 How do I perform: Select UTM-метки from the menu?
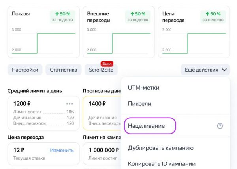click(143, 88)
